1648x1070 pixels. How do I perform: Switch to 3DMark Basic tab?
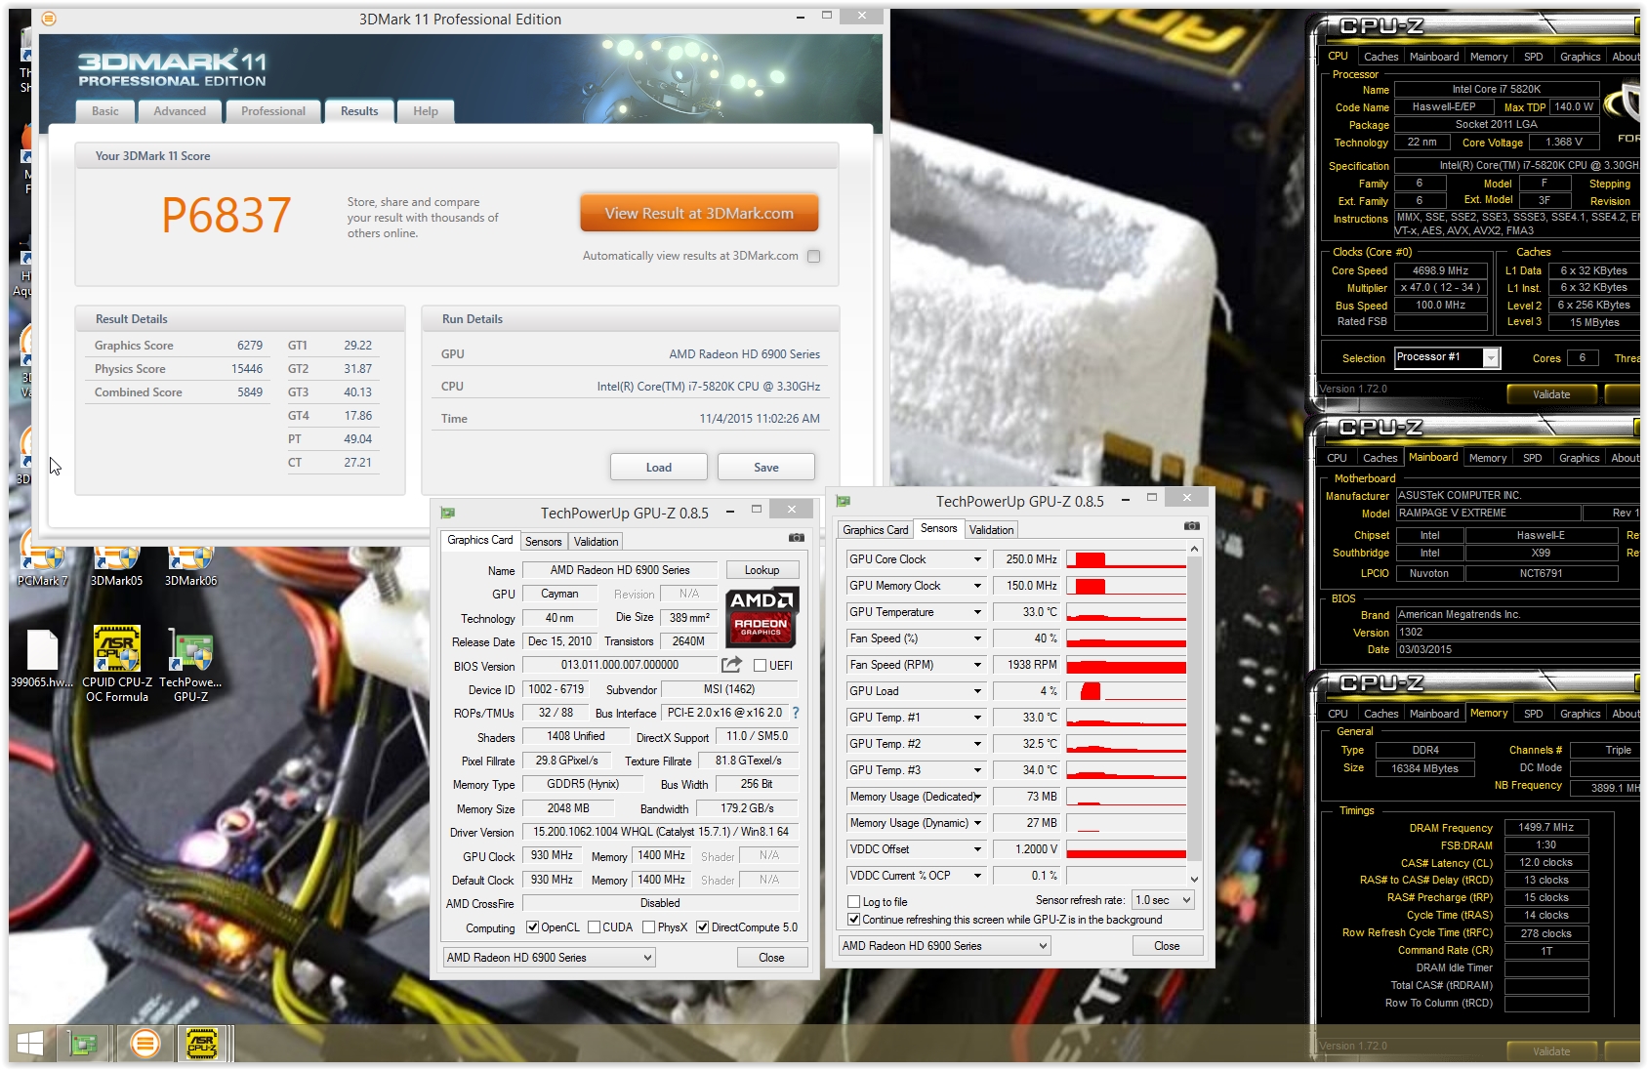[105, 111]
